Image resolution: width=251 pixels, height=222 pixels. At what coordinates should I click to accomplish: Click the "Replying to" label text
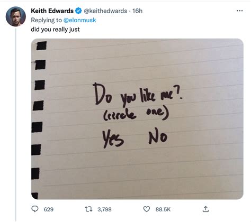click(46, 20)
